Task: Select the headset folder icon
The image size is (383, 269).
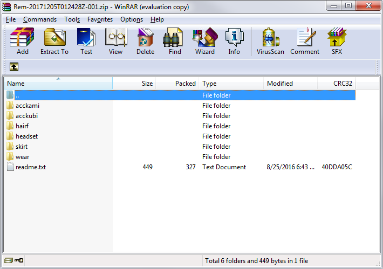Action: click(x=10, y=136)
